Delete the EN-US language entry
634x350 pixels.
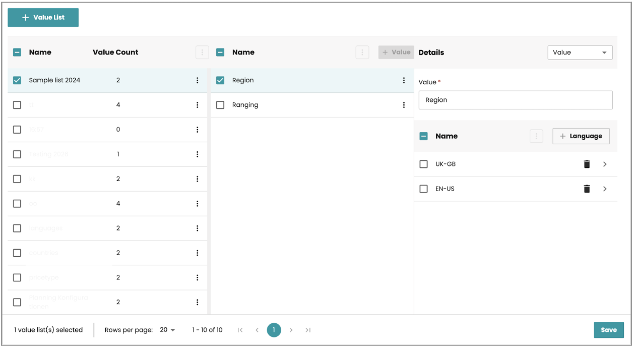[x=587, y=189]
